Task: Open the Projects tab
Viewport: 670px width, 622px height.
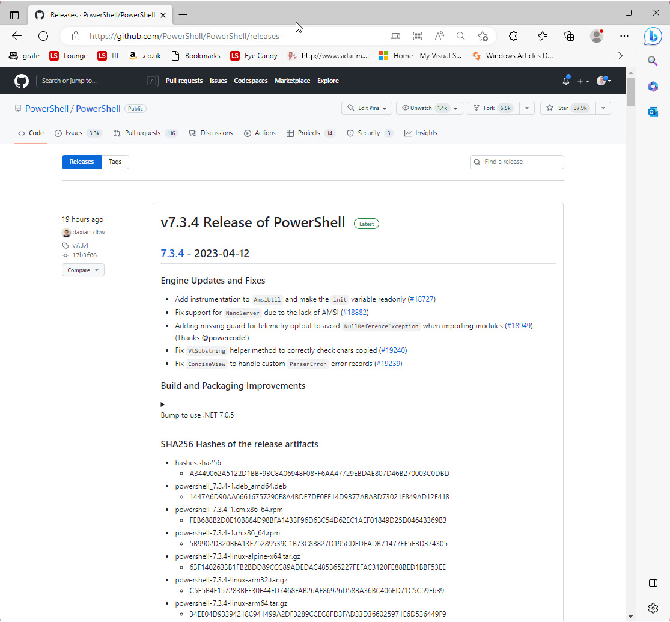Action: click(x=311, y=133)
